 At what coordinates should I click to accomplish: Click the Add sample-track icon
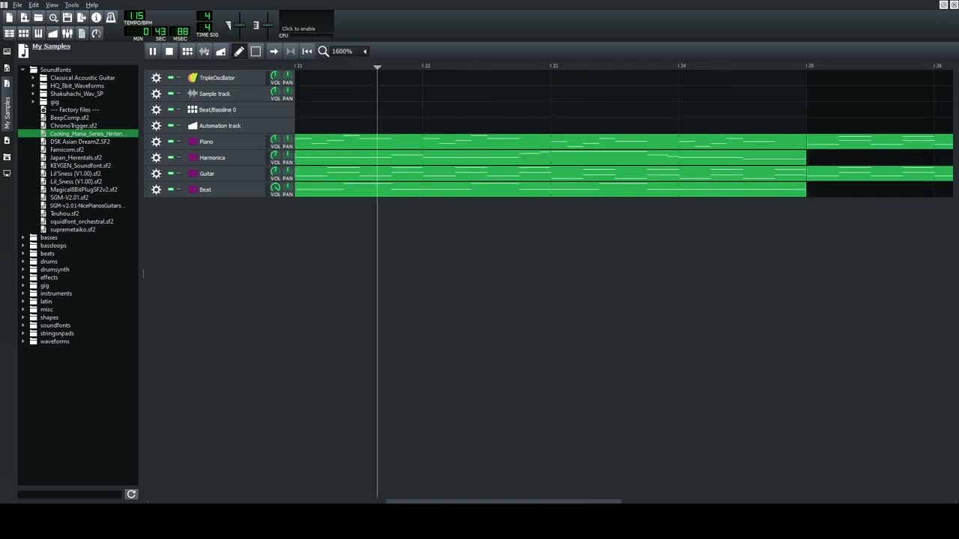coord(204,52)
